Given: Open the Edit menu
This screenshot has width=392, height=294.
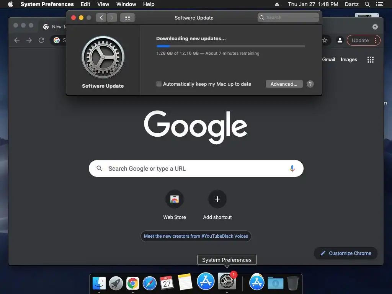Looking at the screenshot, I should [85, 4].
